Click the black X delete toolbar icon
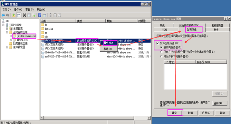Viewport: 231px width, 124px height. (25, 15)
